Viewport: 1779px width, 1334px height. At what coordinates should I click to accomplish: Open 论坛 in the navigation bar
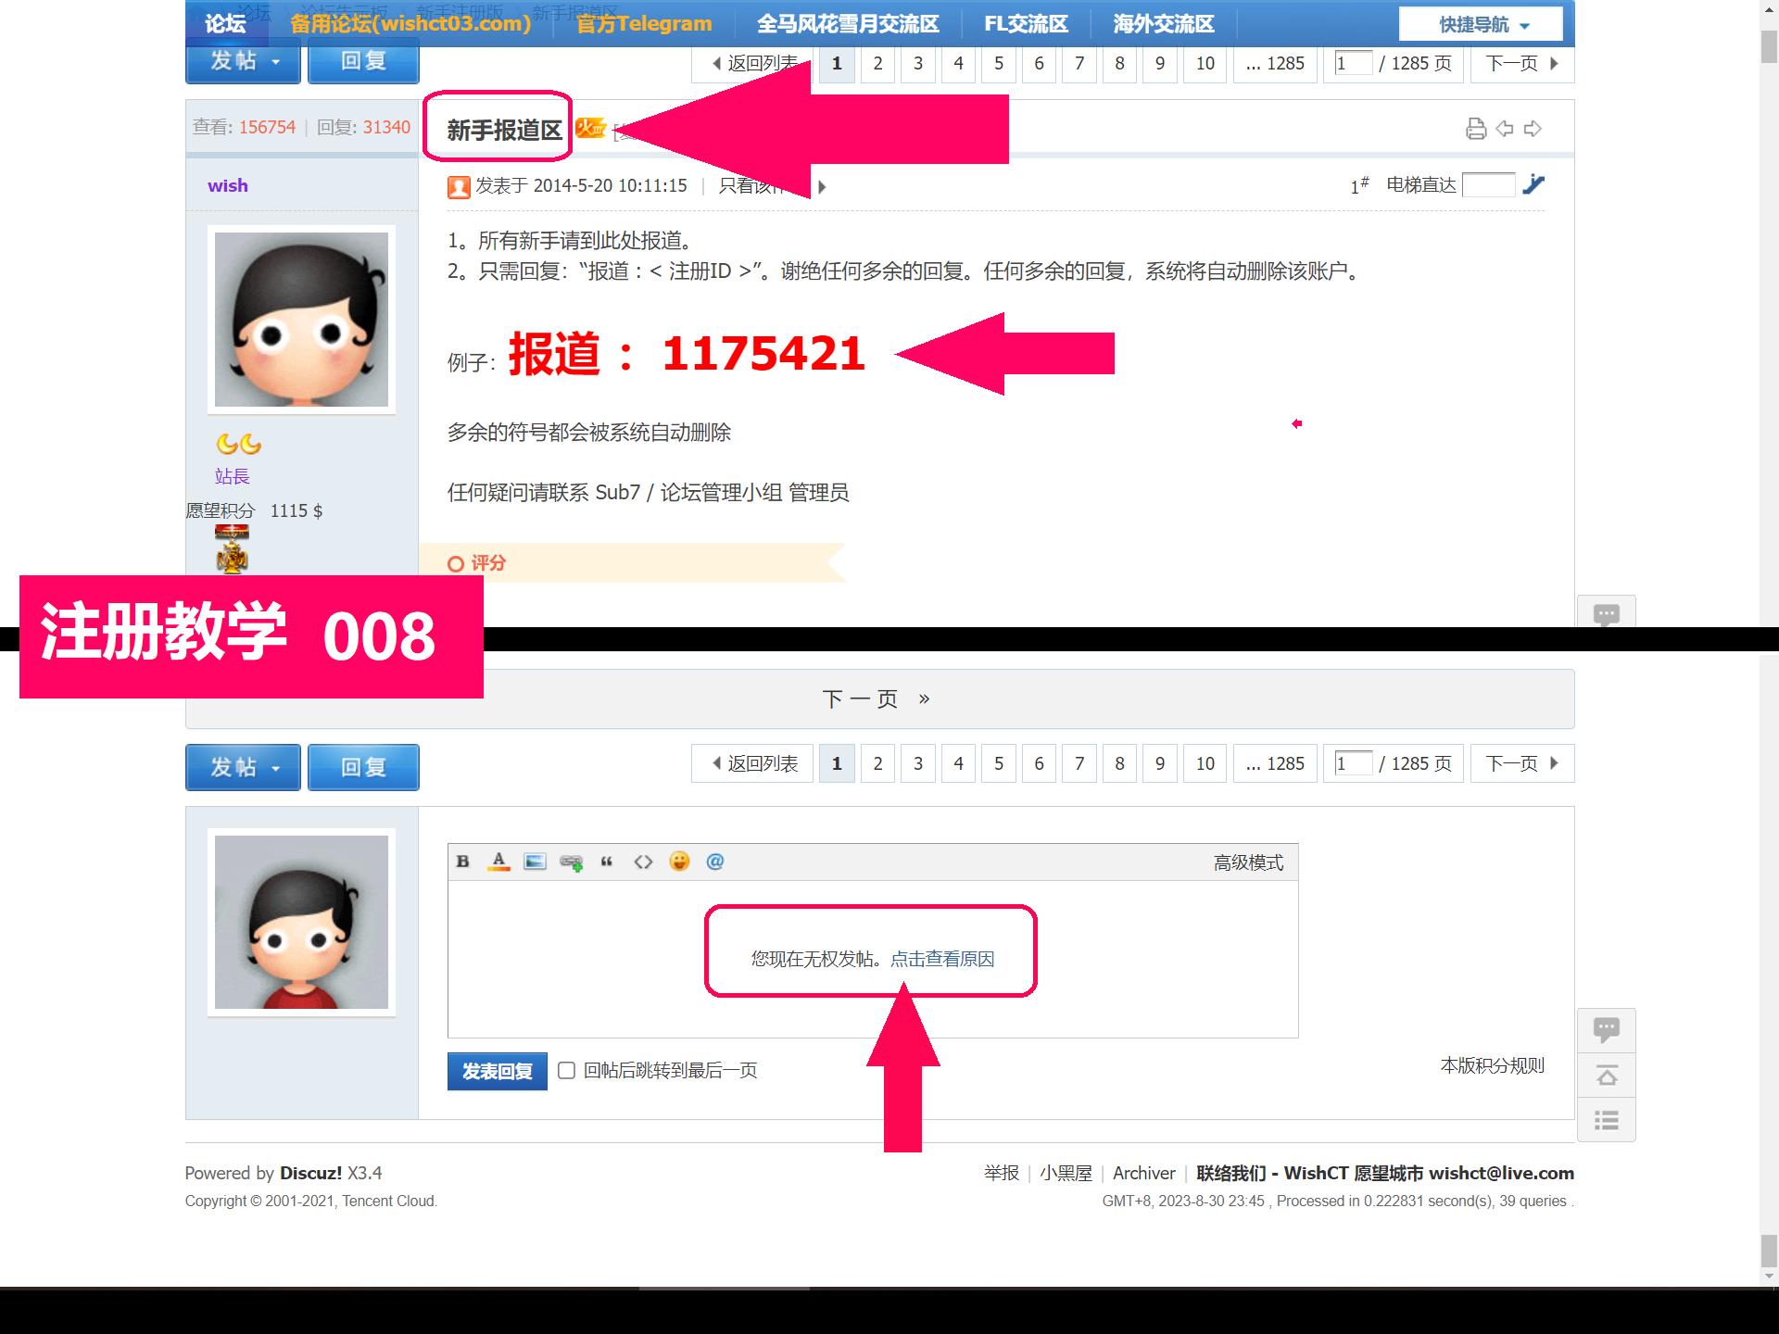tap(226, 24)
